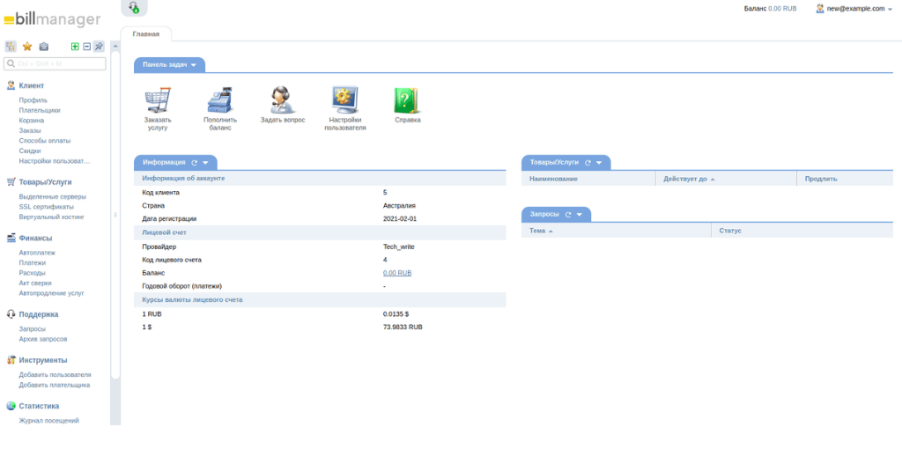Open the Товары/Услуги panel dropdown arrow

pos(599,163)
